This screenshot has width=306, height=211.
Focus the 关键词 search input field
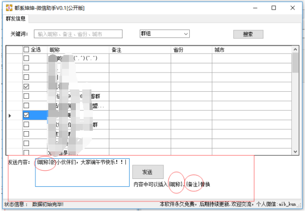(x=78, y=34)
